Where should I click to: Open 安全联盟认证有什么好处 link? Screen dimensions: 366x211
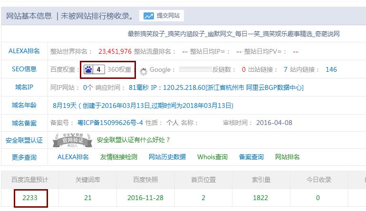(133, 140)
